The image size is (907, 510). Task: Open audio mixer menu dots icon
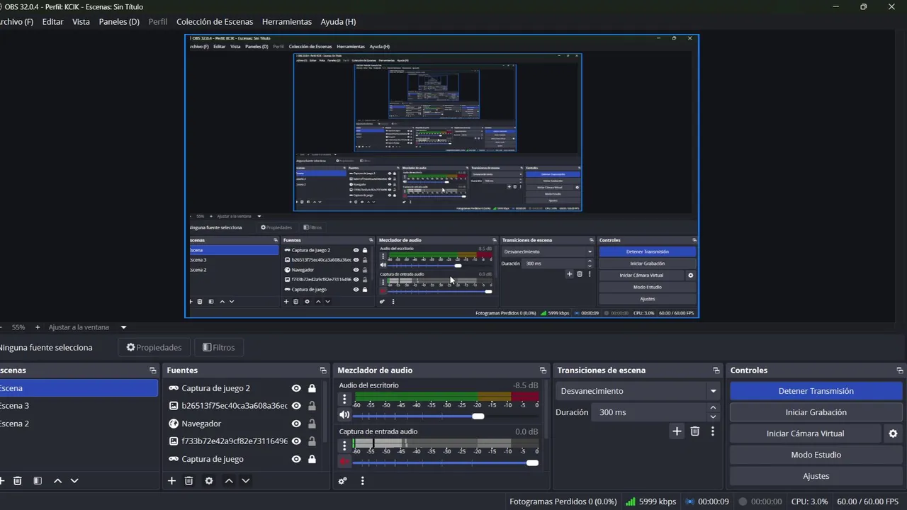[x=363, y=481]
